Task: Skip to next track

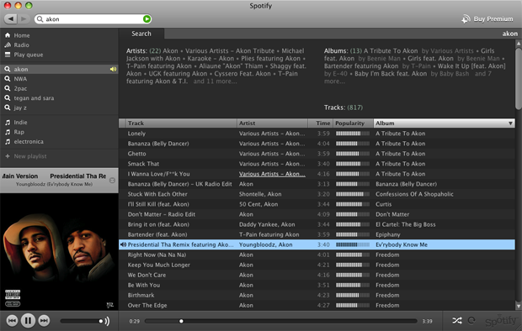Action: [x=44, y=321]
